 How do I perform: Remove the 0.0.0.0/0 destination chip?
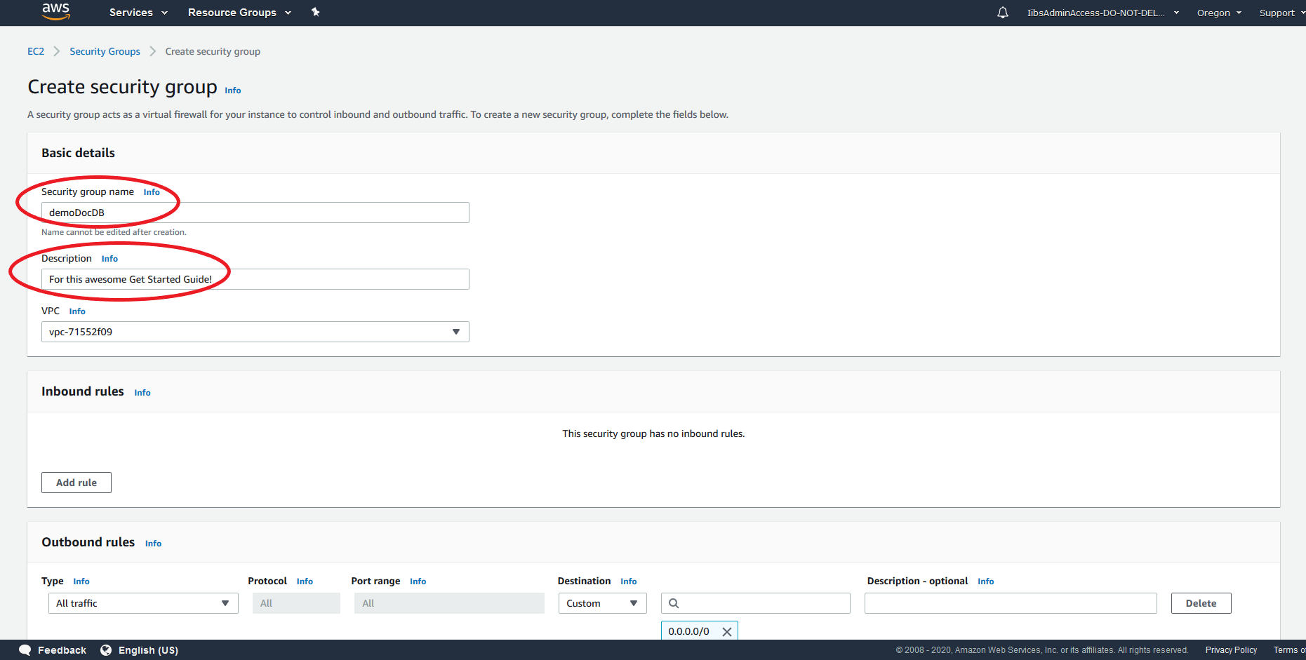(727, 631)
